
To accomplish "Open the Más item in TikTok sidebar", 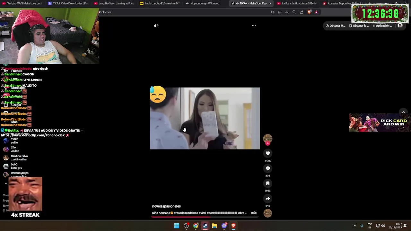I will point(11,122).
